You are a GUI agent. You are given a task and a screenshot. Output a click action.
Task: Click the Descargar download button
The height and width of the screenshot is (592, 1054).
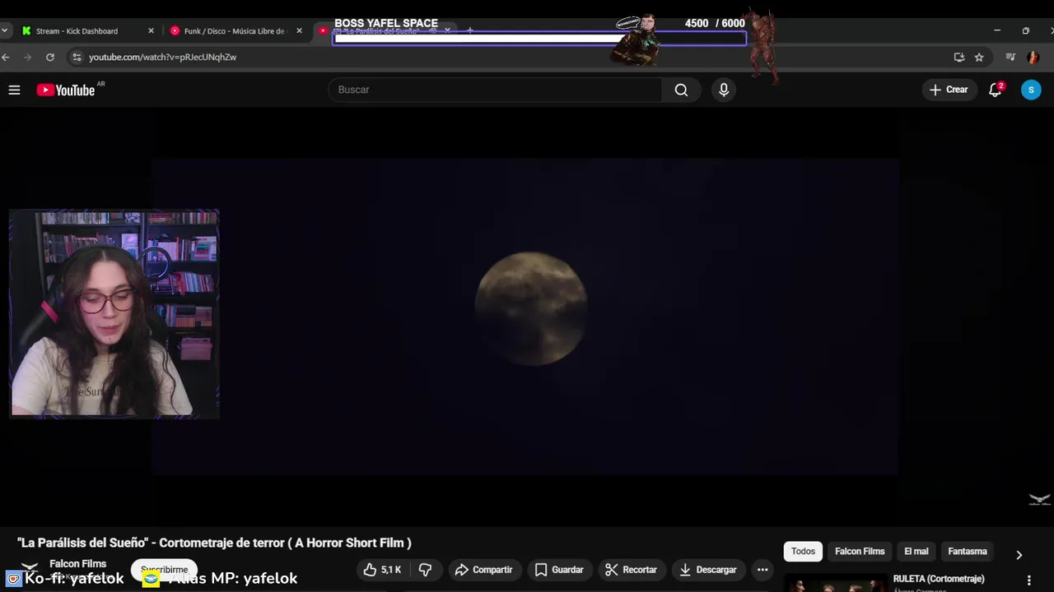[708, 569]
